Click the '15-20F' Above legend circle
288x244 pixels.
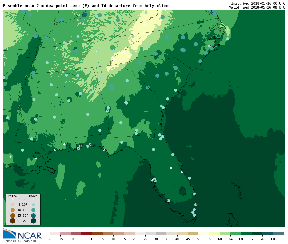coord(33,215)
